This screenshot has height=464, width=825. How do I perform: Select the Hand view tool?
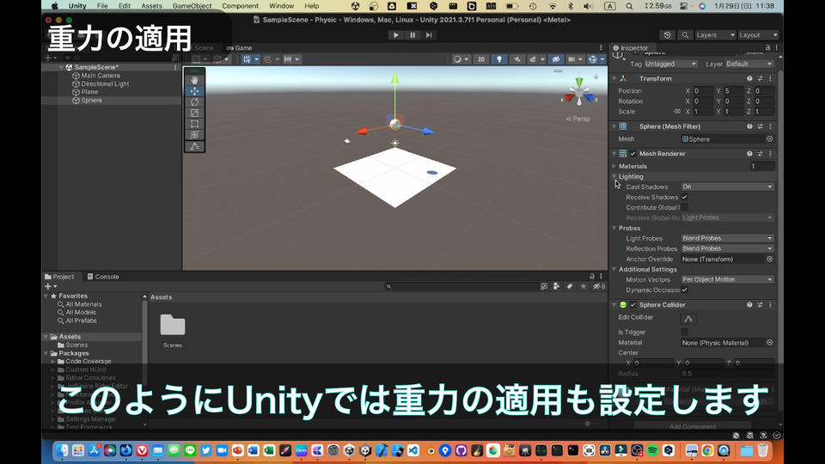click(195, 80)
